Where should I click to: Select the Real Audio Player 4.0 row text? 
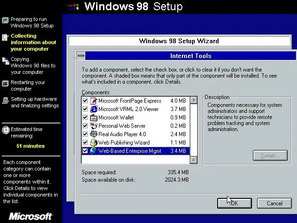pos(122,134)
